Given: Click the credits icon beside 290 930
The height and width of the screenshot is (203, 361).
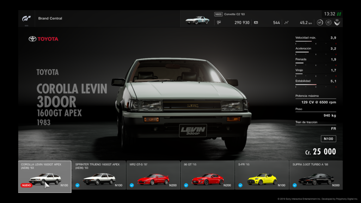Looking at the screenshot, I should pos(219,23).
